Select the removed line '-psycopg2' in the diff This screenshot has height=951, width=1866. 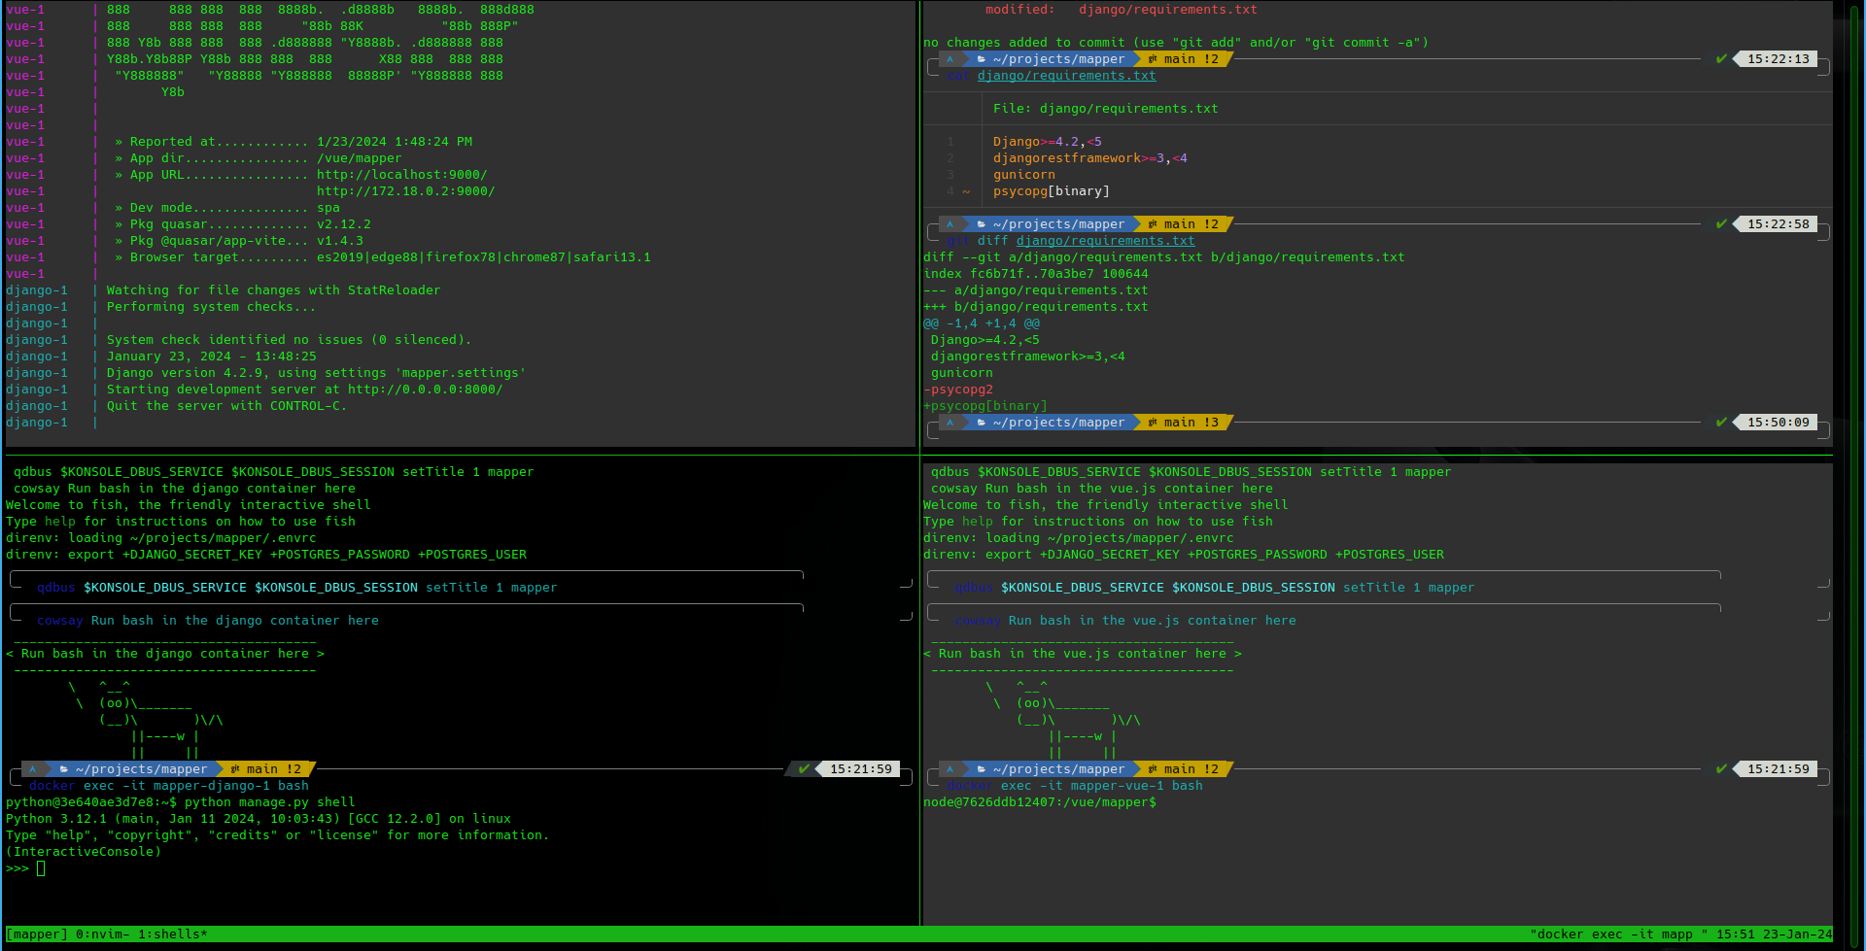958,390
